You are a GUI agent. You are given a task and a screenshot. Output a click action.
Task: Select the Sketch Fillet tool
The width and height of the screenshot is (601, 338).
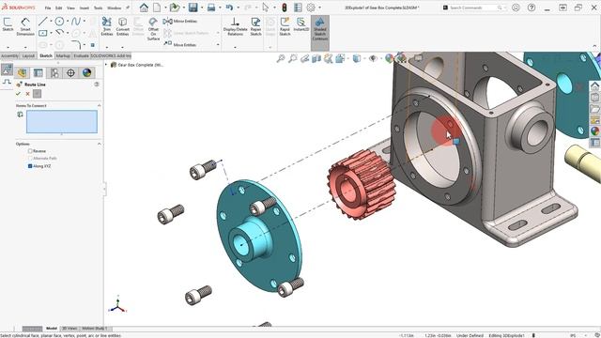pos(76,44)
